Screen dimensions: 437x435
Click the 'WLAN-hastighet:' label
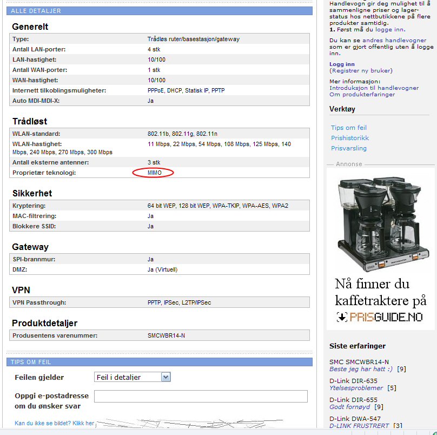pos(37,144)
